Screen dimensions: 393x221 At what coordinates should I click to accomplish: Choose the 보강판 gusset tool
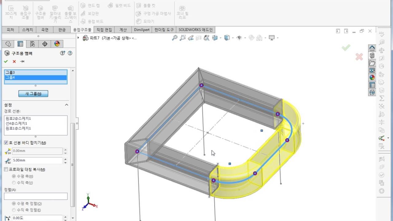pyautogui.click(x=89, y=14)
